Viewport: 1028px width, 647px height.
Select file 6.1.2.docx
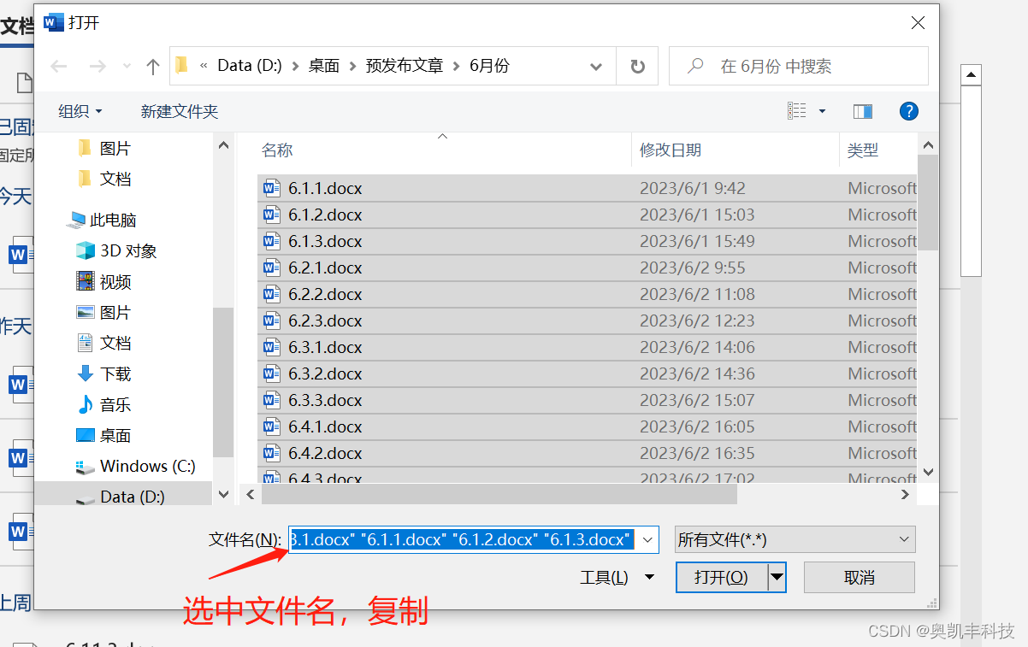click(x=587, y=215)
